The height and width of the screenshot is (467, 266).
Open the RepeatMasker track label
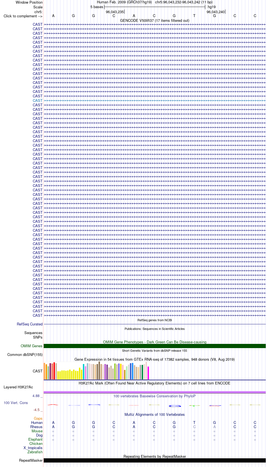[31, 460]
